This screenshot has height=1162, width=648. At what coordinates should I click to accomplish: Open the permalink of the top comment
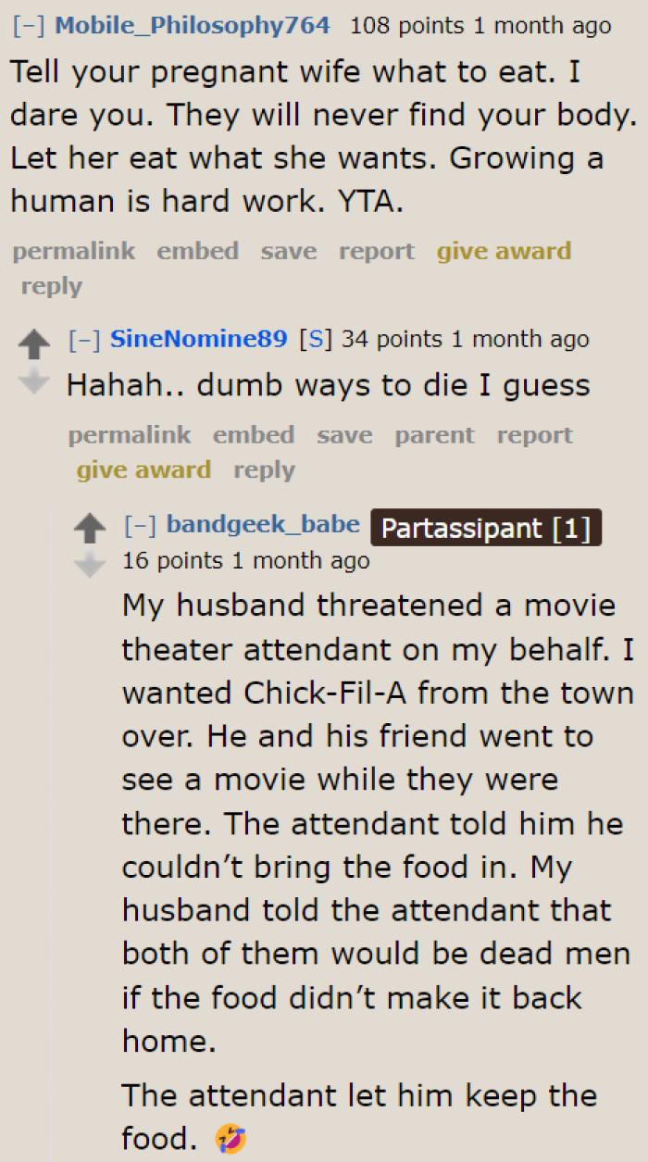pos(73,250)
